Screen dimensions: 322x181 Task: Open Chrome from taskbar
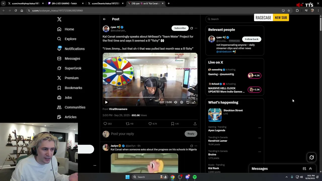(x=172, y=177)
